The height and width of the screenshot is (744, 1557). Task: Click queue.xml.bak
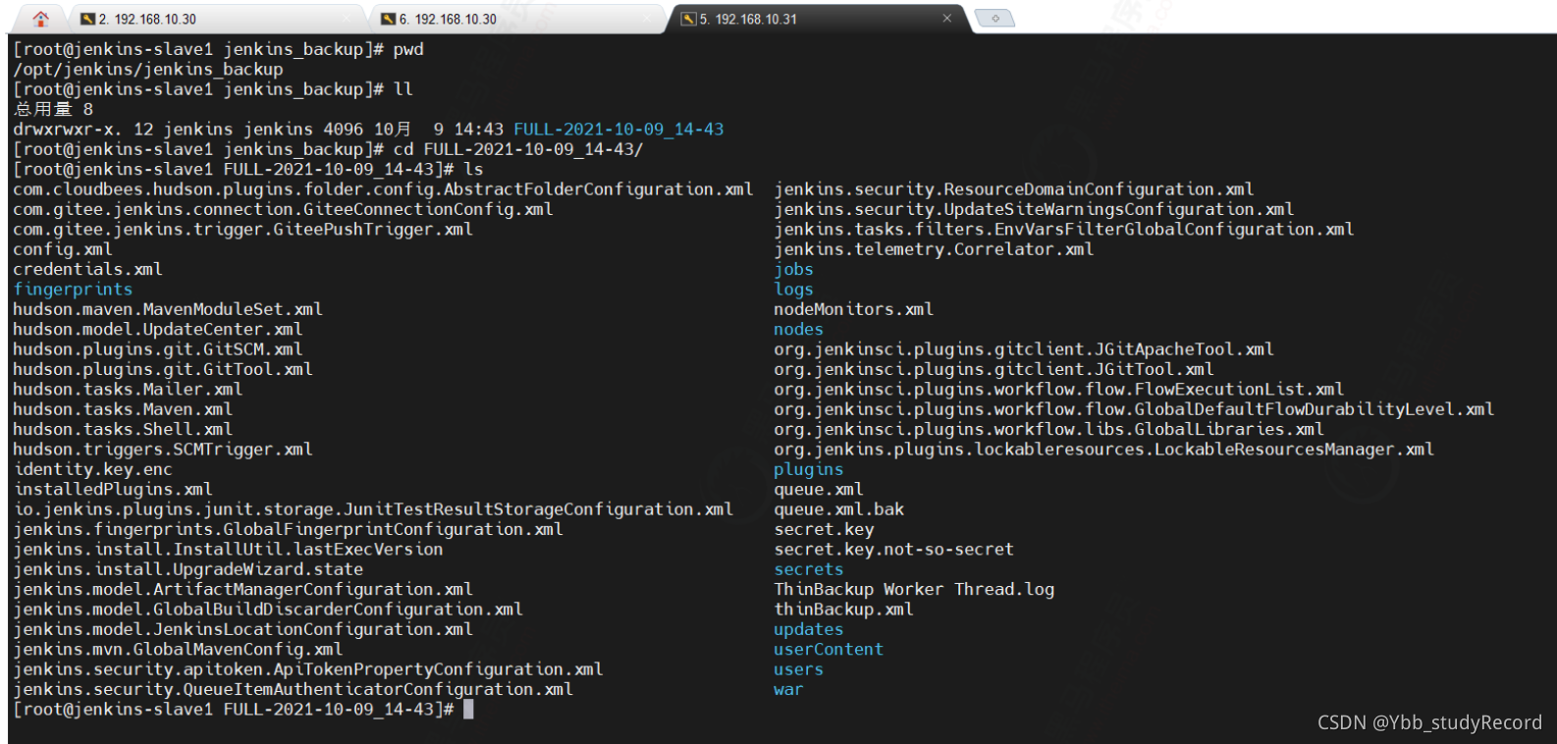(x=838, y=509)
